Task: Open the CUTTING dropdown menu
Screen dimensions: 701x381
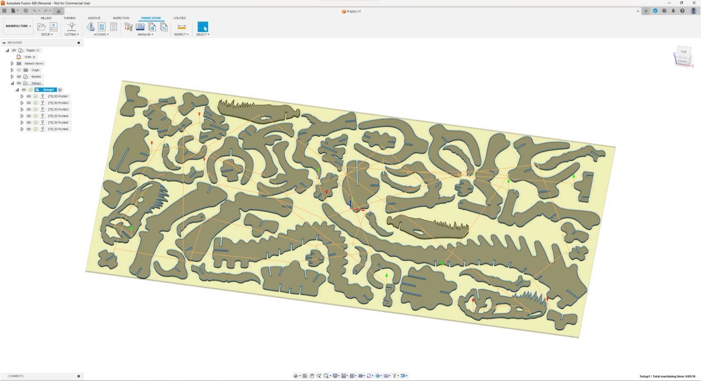Action: [x=71, y=35]
